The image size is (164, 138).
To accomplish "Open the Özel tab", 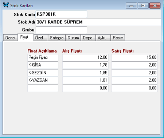I will pyautogui.click(x=41, y=38).
